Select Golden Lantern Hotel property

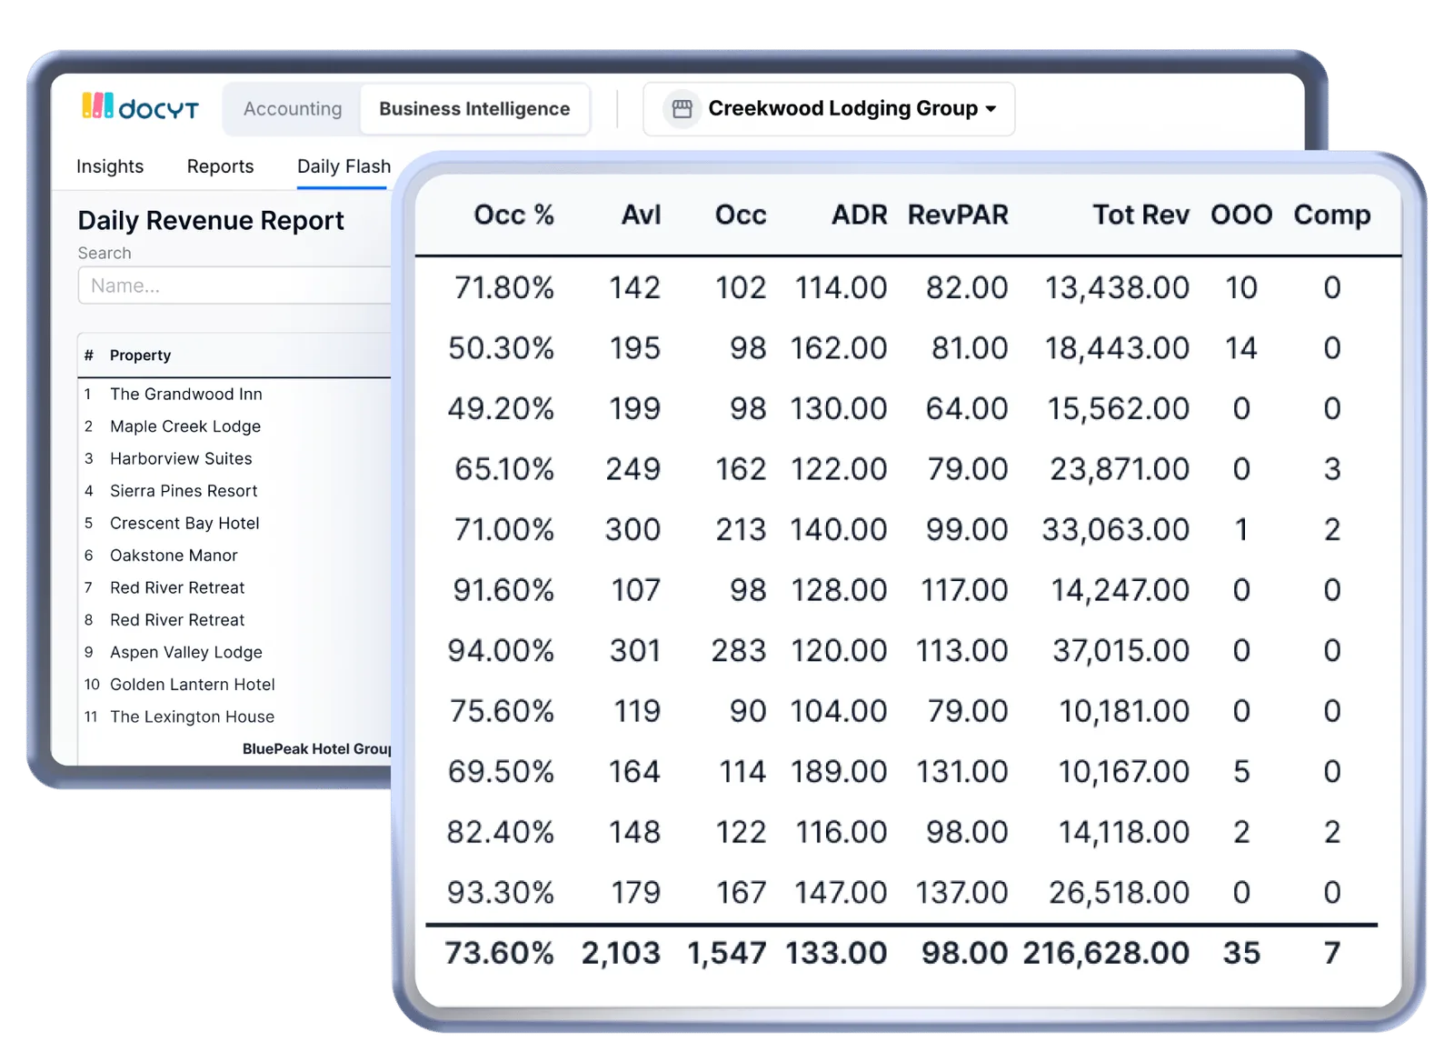[x=193, y=685]
